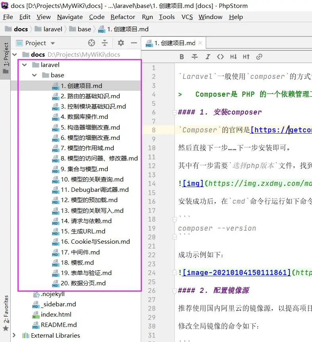Open the Edit menu
This screenshot has height=342, width=312.
click(x=25, y=17)
